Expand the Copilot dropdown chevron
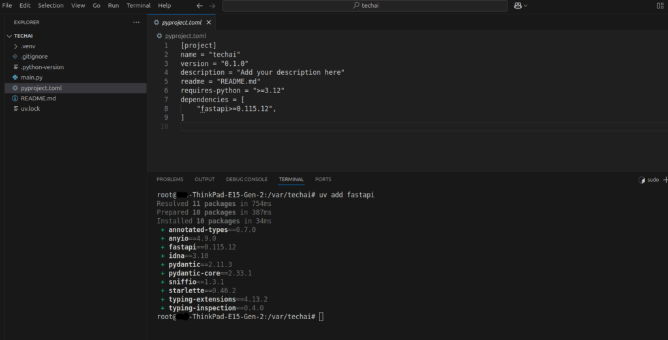The height and width of the screenshot is (340, 668). [526, 5]
